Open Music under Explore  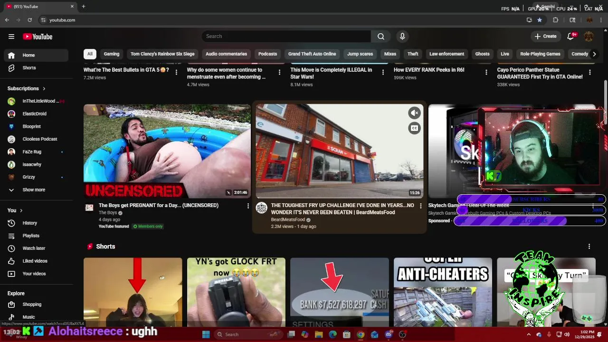37,317
